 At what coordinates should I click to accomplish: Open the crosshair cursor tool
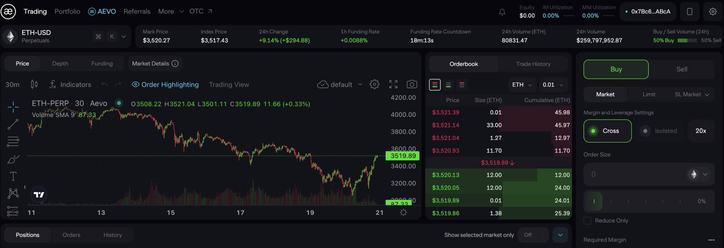point(13,107)
